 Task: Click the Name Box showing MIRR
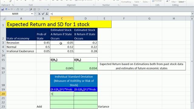pyautogui.click(x=15, y=14)
